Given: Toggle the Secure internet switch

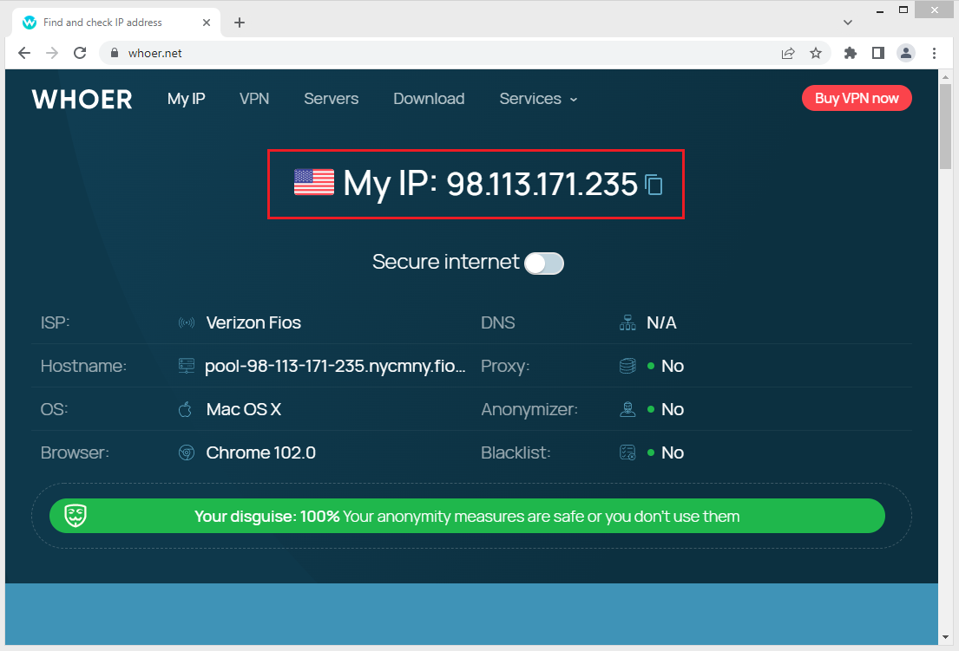Looking at the screenshot, I should pos(543,264).
